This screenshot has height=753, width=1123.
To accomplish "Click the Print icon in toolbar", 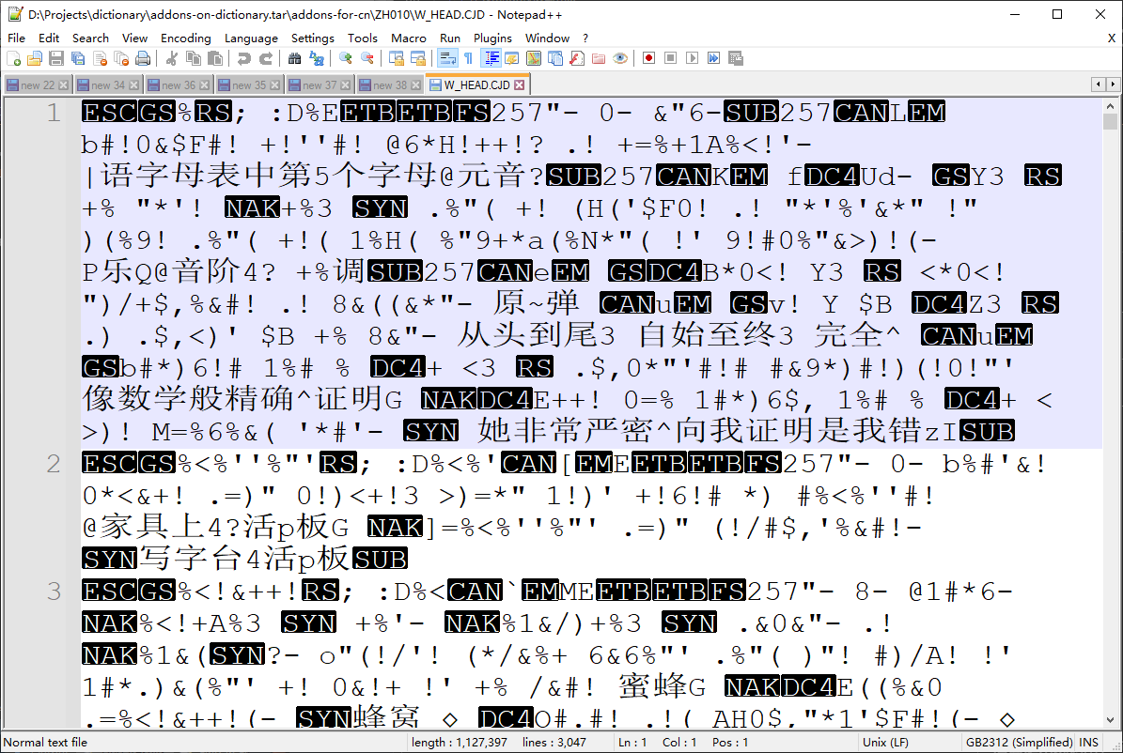I will click(142, 58).
